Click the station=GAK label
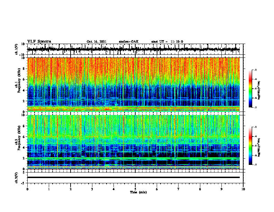 click(x=129, y=42)
